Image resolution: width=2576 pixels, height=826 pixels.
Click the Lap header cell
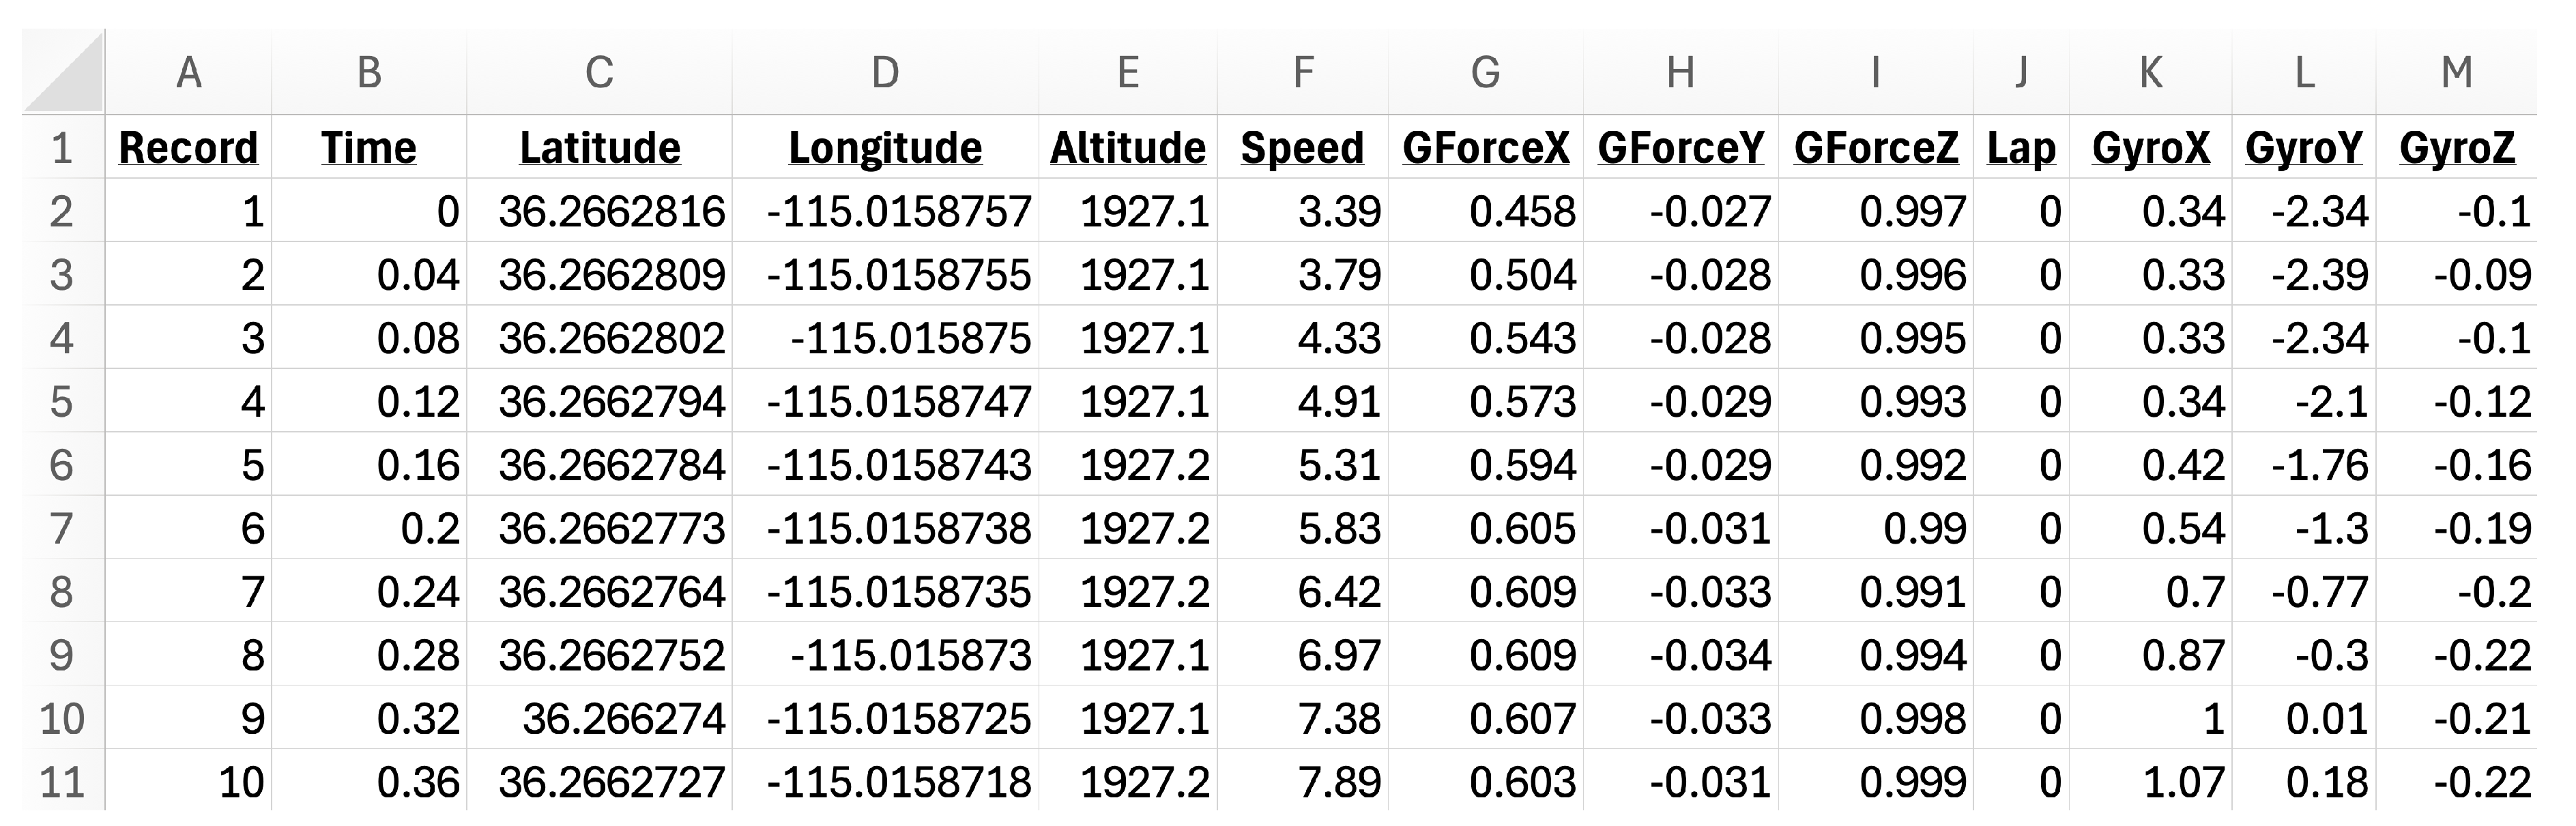[2021, 148]
